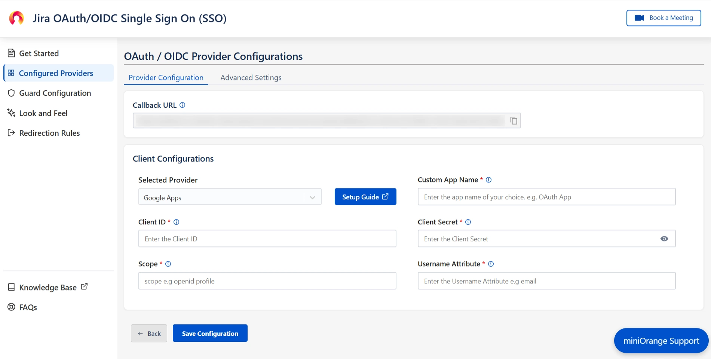The height and width of the screenshot is (359, 711).
Task: Click the "Selected Provider" label
Action: 168,180
